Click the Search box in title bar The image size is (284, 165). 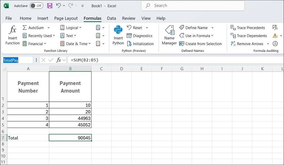[x=193, y=6]
